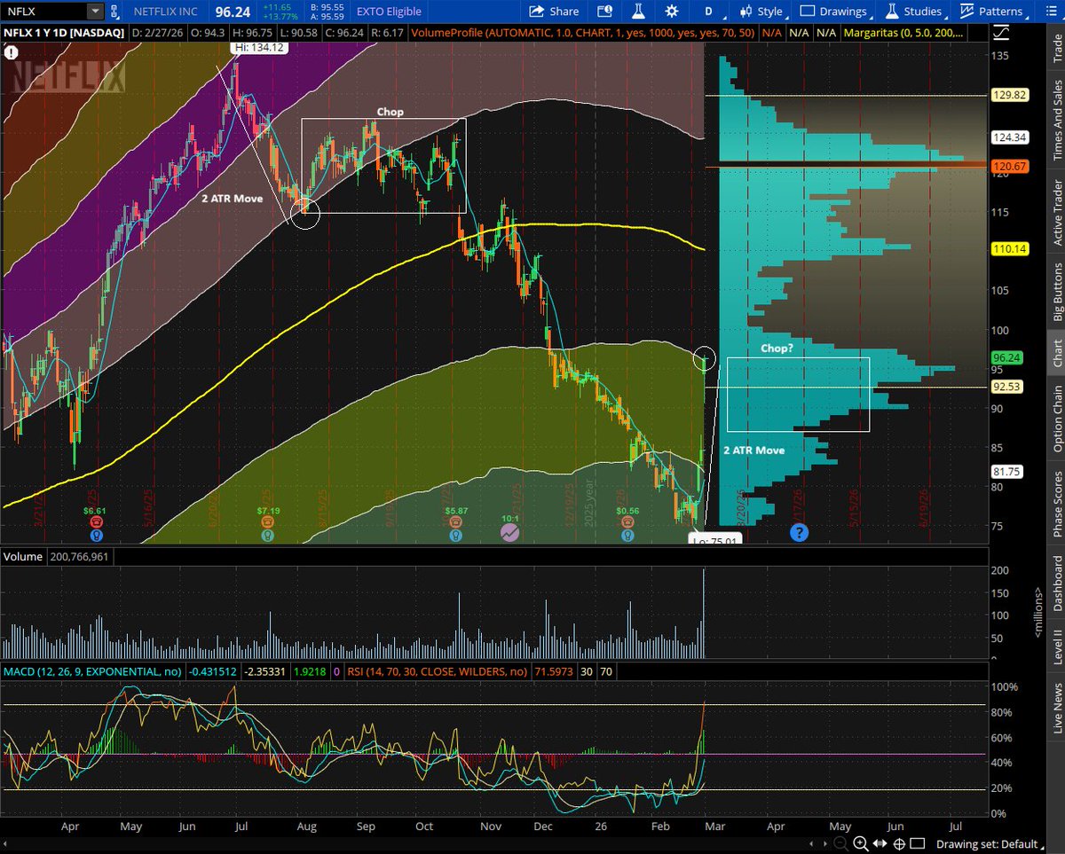Image resolution: width=1065 pixels, height=854 pixels.
Task: Click the crosshair cursor icon bottom right
Action: point(900,843)
